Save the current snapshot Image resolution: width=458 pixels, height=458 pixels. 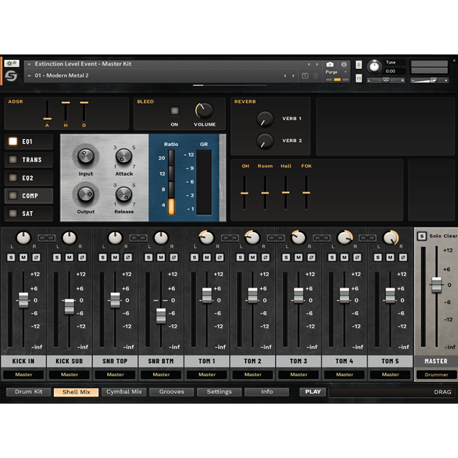click(x=305, y=76)
